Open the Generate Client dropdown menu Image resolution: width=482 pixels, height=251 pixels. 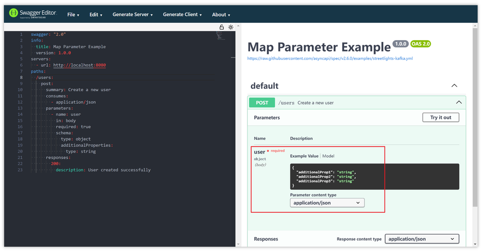[182, 14]
